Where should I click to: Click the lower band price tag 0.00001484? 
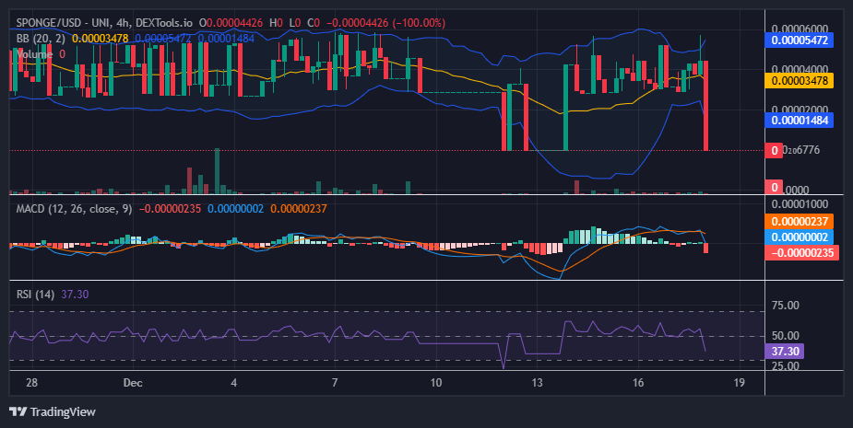(x=799, y=120)
